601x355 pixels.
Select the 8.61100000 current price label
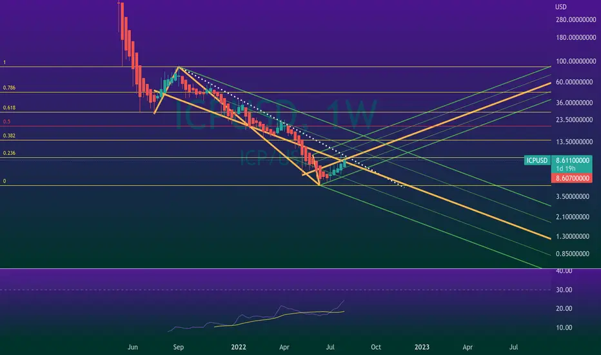click(x=572, y=161)
